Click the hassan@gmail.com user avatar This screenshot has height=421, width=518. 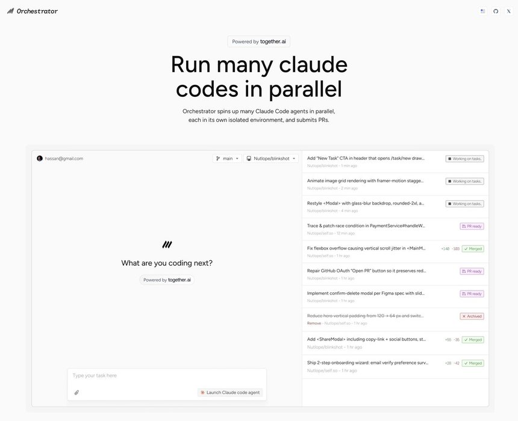point(40,158)
